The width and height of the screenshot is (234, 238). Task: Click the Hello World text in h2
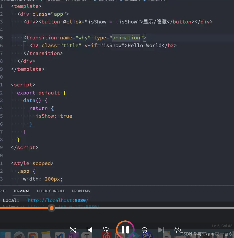click(145, 45)
